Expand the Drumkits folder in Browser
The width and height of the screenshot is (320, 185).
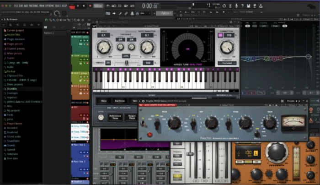point(12,89)
